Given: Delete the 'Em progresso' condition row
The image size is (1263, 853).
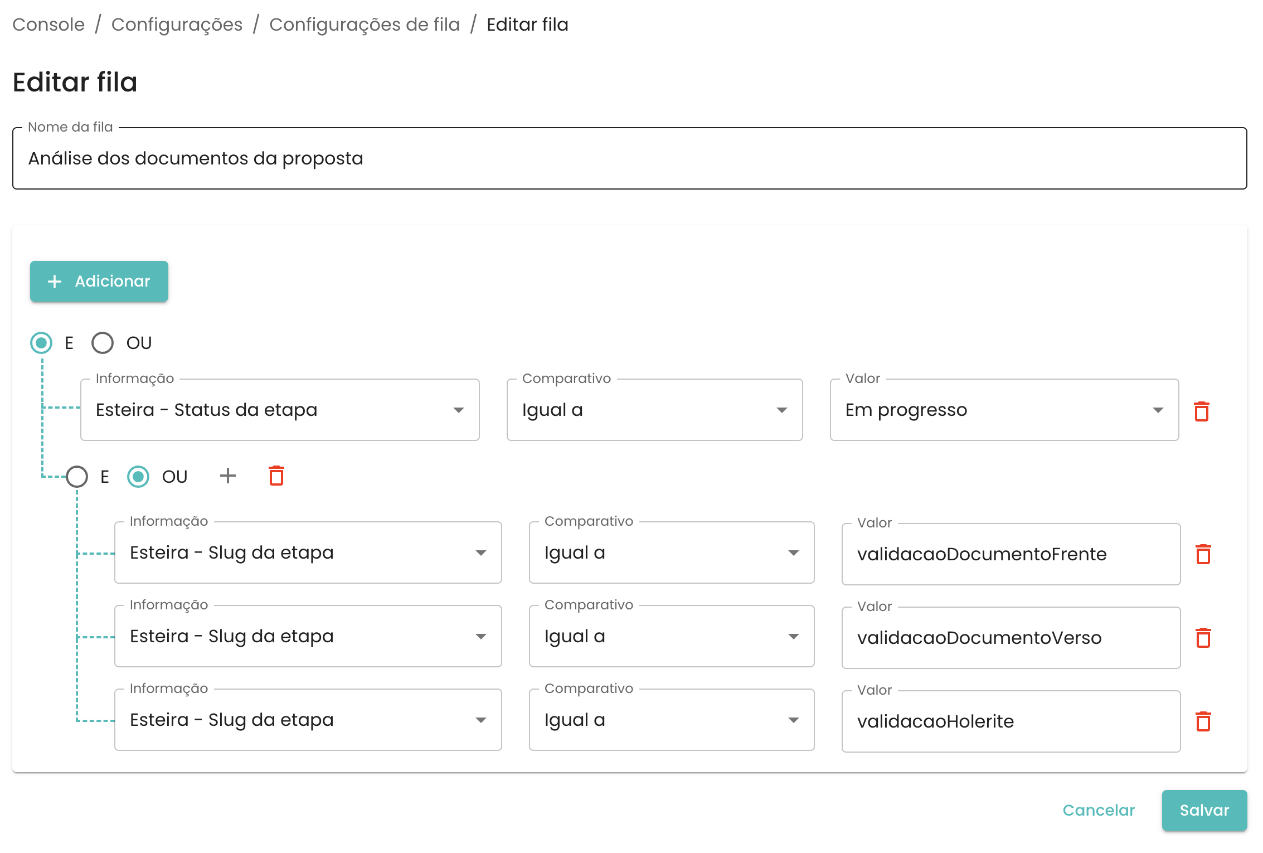Looking at the screenshot, I should point(1201,411).
